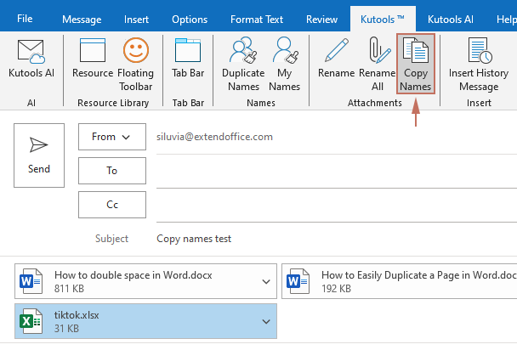Expand dropdown for How to double space attachment
Viewport: 517px width, 350px height.
266,281
